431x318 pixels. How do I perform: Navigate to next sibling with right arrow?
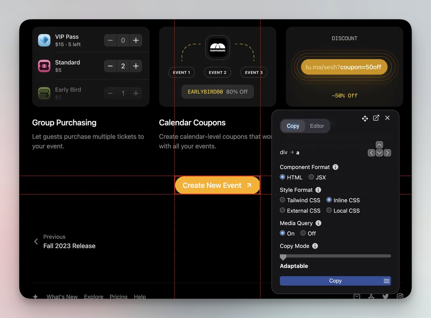(x=387, y=153)
